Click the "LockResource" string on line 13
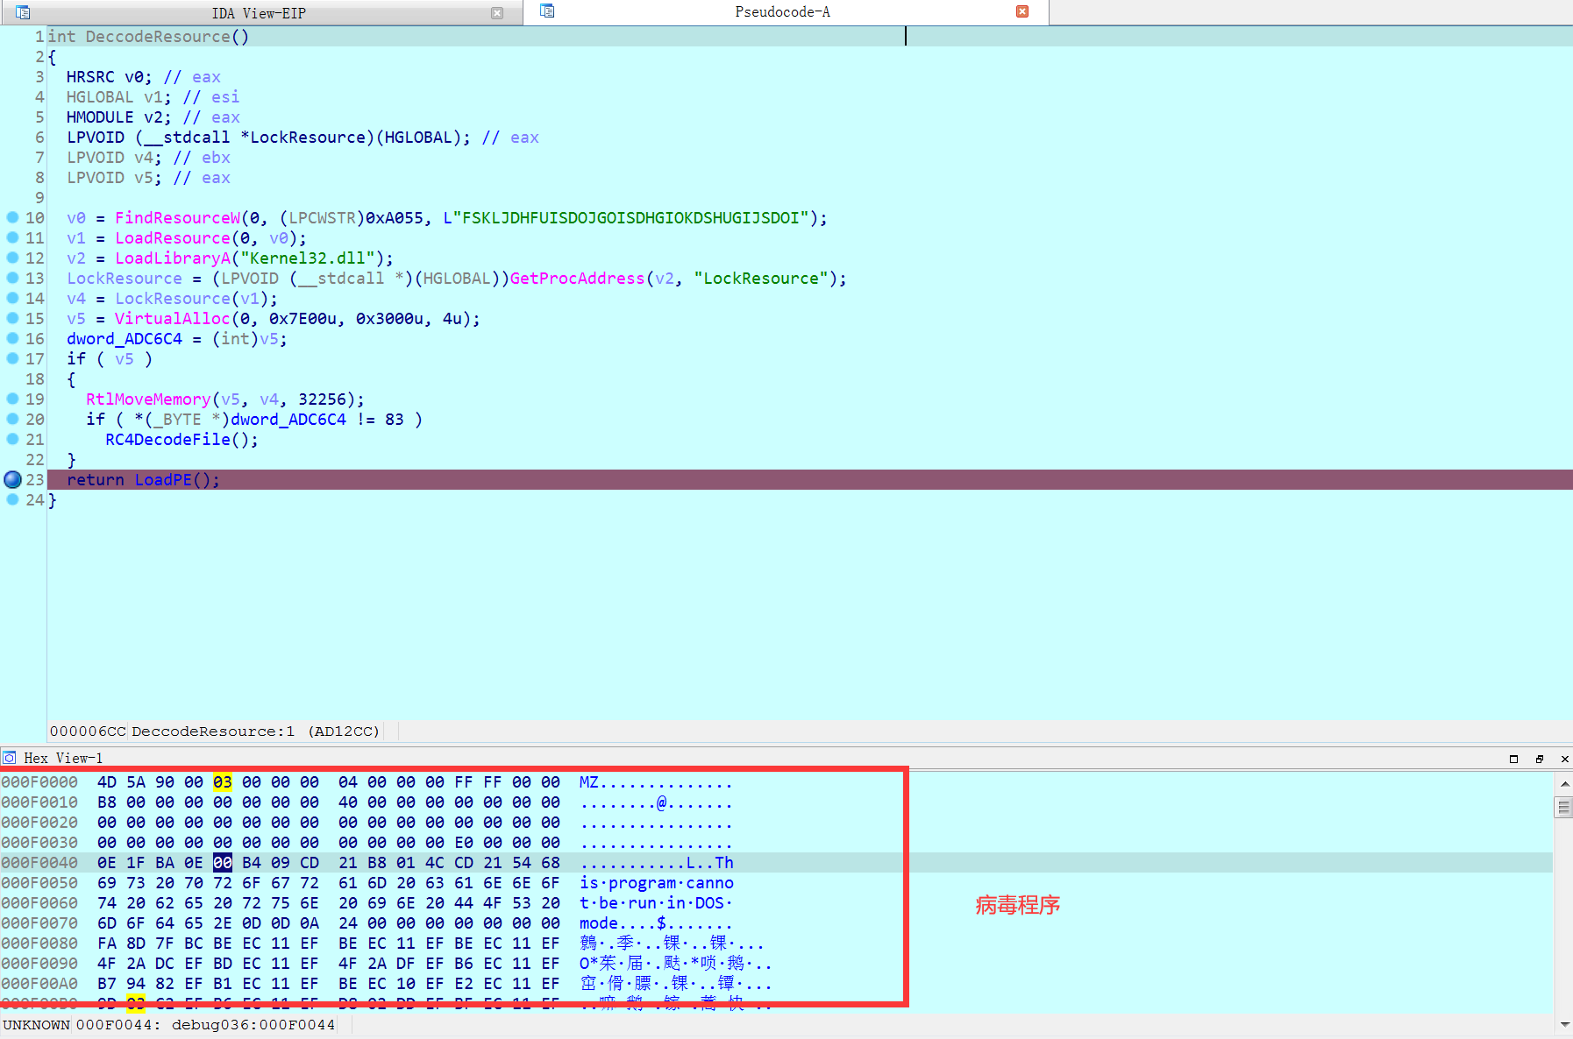Image resolution: width=1573 pixels, height=1039 pixels. point(761,279)
